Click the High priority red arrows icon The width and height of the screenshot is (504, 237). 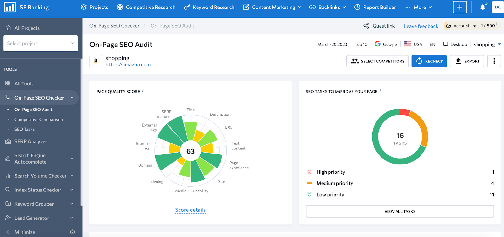click(309, 172)
